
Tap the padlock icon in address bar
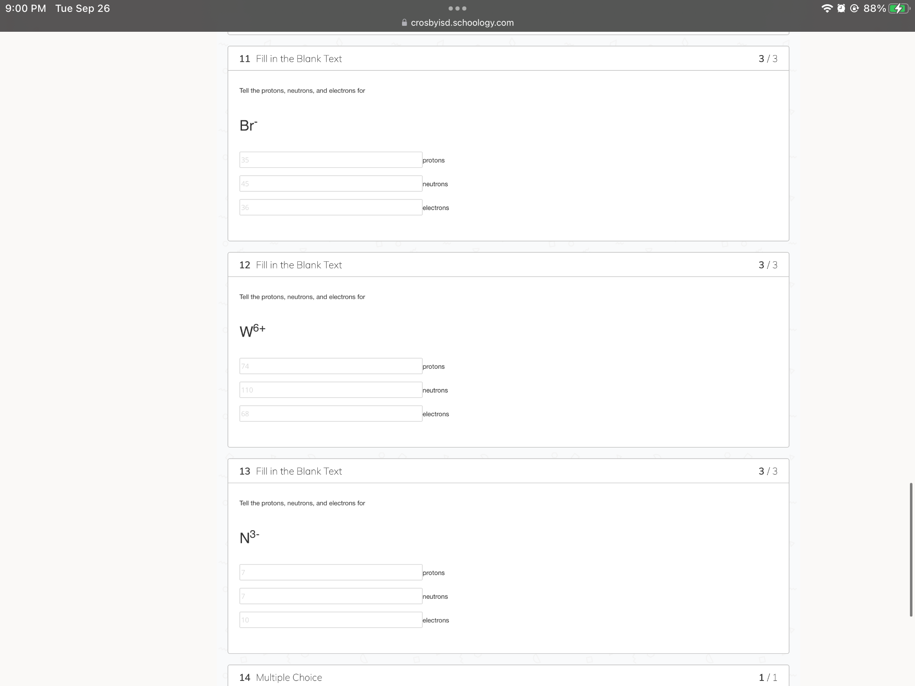[x=404, y=22]
